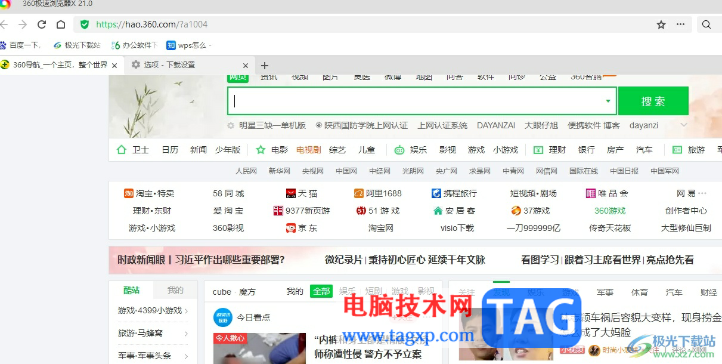Open the 阿里1688 site link
This screenshot has height=364, width=722.
pos(378,193)
